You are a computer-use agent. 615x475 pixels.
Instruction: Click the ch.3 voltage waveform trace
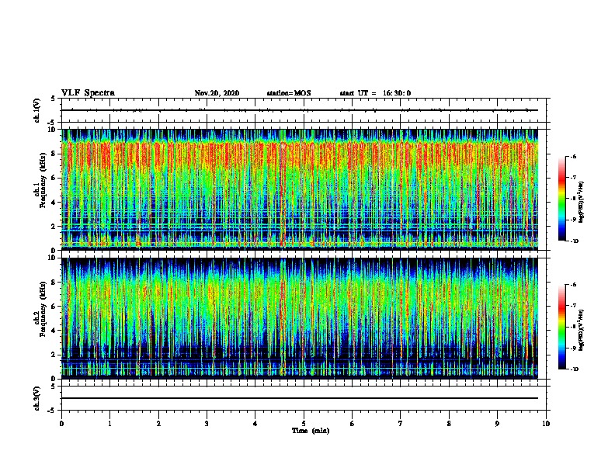tap(300, 398)
